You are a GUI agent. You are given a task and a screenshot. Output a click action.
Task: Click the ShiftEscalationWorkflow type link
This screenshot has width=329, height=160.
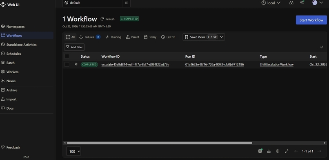[x=276, y=65]
